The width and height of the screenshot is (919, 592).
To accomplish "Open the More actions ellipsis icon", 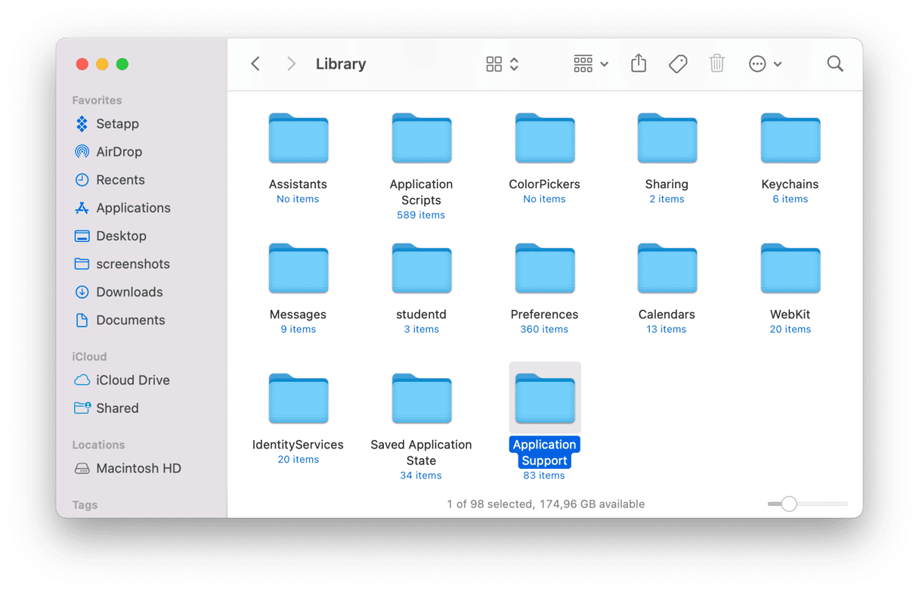I will coord(757,64).
